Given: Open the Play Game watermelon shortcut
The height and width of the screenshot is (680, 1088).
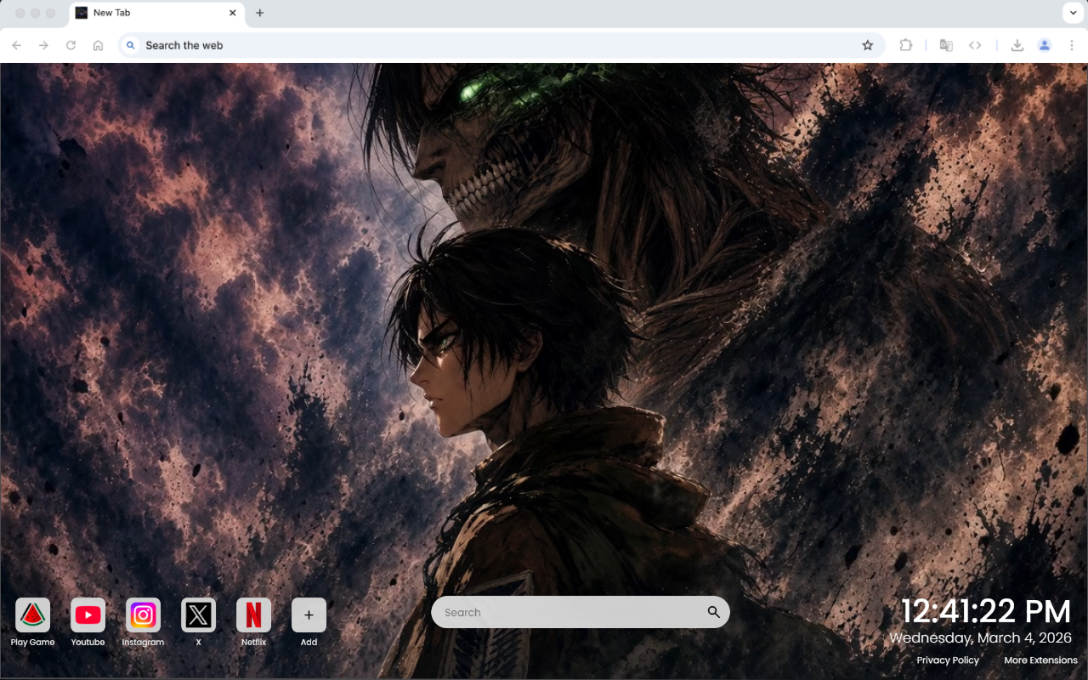Looking at the screenshot, I should tap(32, 615).
